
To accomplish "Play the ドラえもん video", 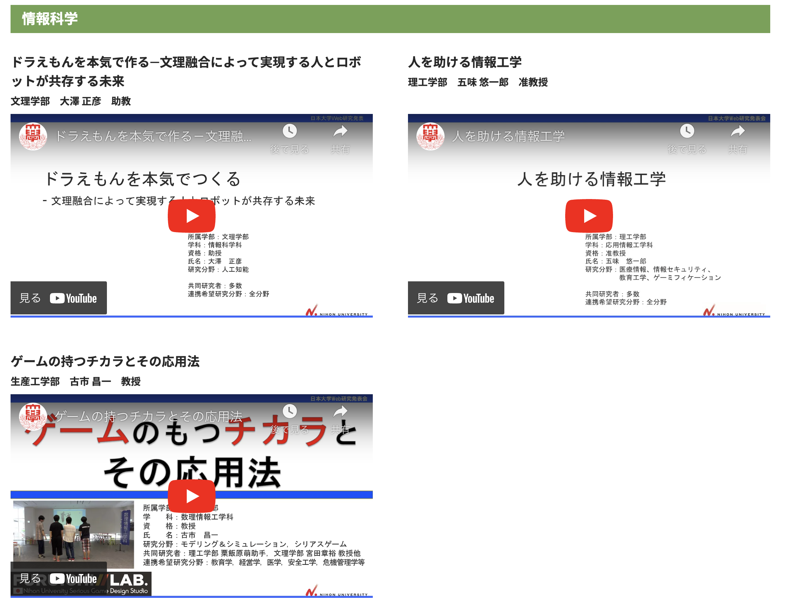I will [191, 216].
